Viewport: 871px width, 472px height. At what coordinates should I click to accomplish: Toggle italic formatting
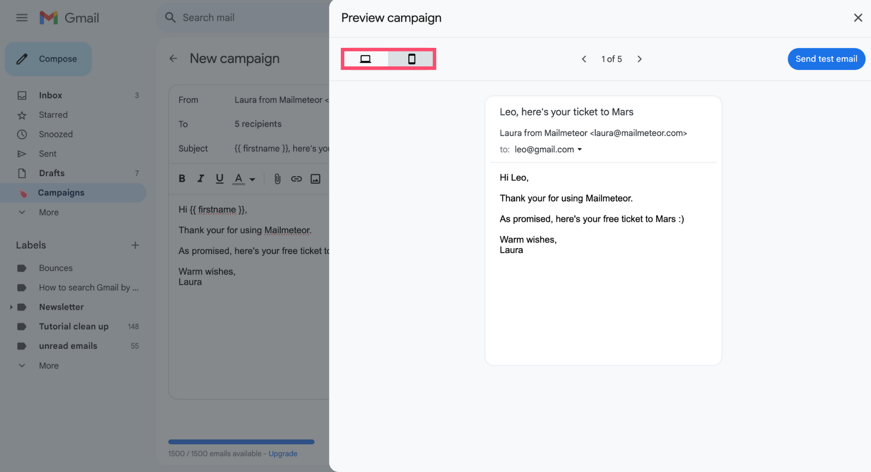201,179
